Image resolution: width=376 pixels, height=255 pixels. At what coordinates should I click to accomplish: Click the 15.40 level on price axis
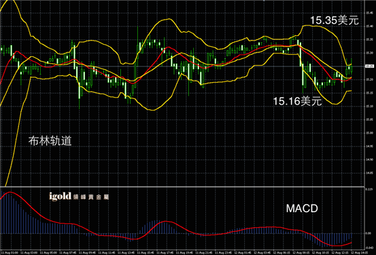369,26
